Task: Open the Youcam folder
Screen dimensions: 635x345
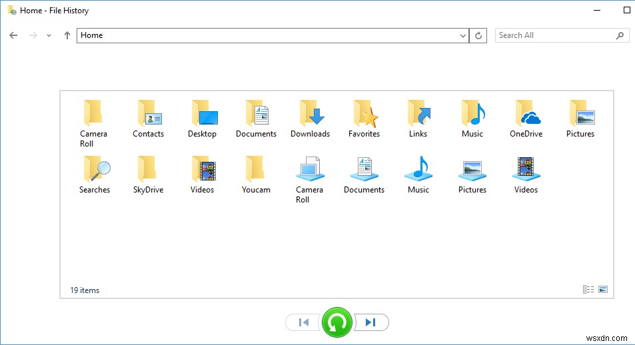Action: point(256,175)
